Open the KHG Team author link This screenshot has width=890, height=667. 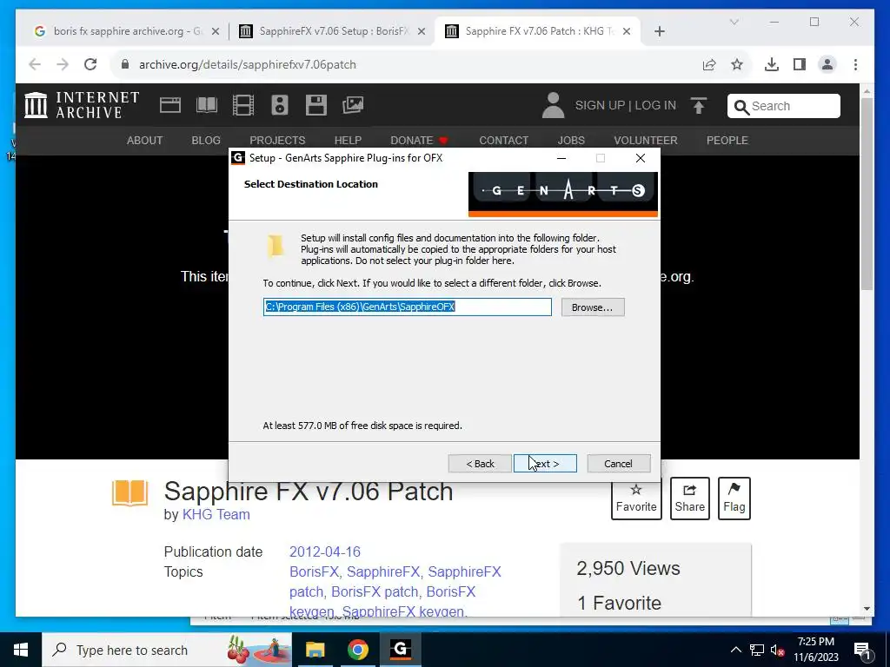[216, 514]
